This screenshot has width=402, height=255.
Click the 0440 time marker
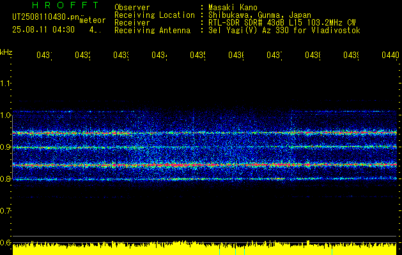pyautogui.click(x=390, y=55)
